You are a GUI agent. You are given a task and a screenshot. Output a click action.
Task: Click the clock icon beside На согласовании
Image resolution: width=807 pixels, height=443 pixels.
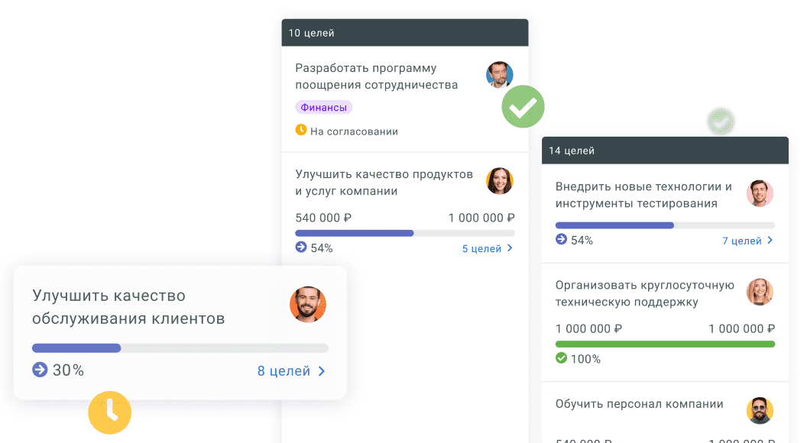[301, 130]
